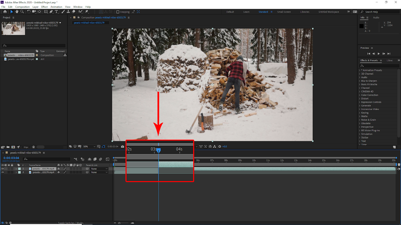Select the Pen tool
The width and height of the screenshot is (401, 225).
51,12
